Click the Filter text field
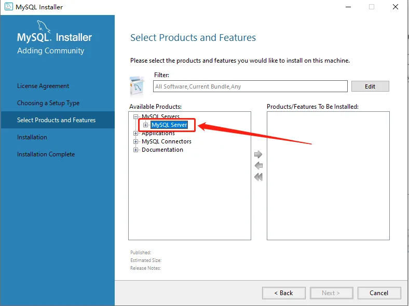Viewport: 409px width, 306px height. coord(250,86)
